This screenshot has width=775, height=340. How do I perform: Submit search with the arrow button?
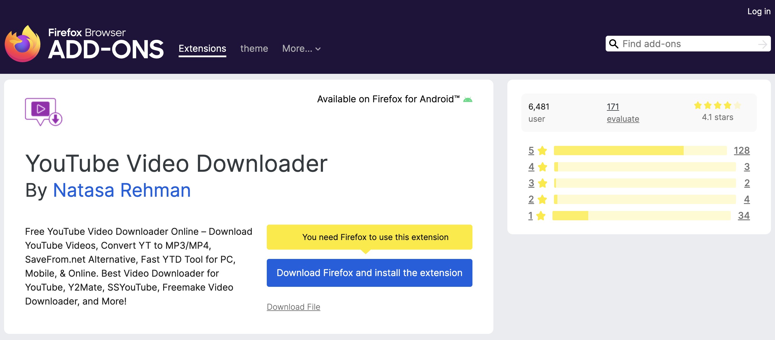[762, 44]
